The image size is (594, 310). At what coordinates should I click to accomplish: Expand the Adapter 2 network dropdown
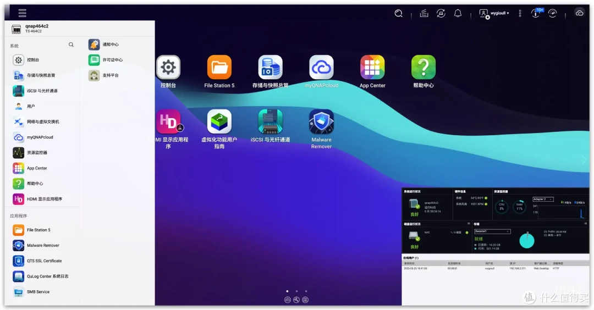pyautogui.click(x=543, y=199)
